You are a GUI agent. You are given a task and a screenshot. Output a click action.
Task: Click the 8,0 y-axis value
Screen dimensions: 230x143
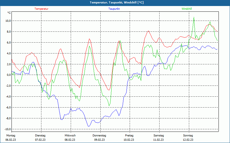(x=9, y=32)
